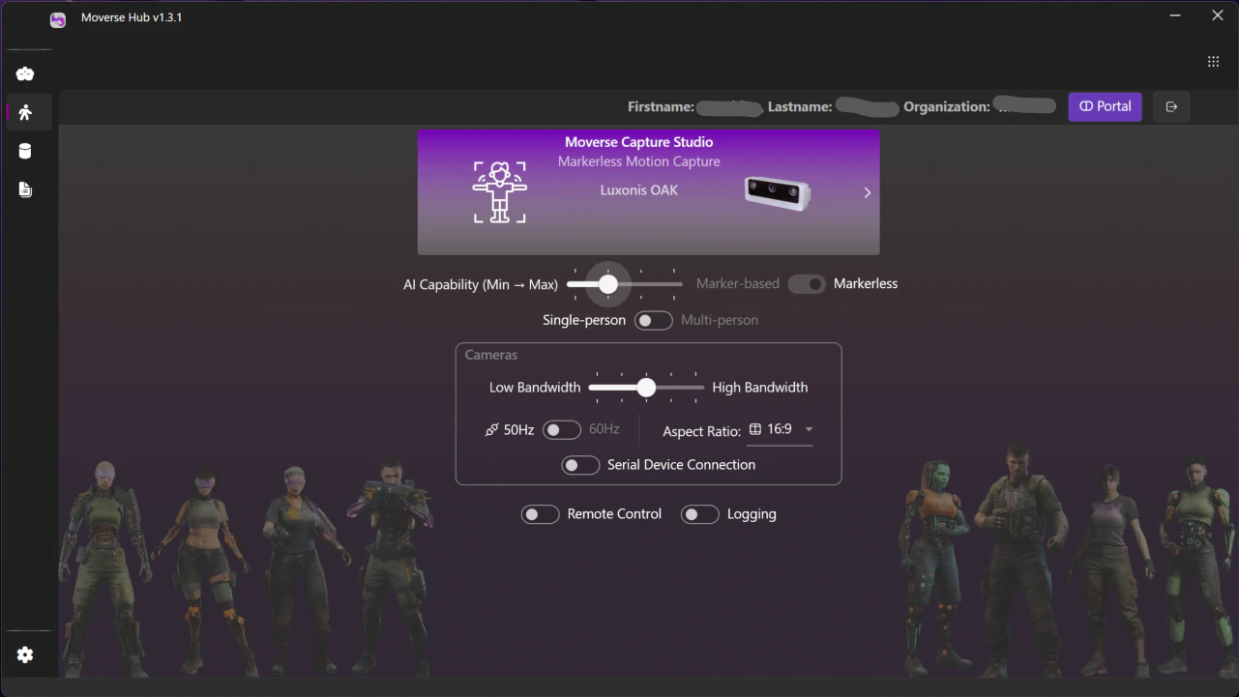1239x697 pixels.
Task: Select the motion capture sidebar icon
Action: coord(25,113)
